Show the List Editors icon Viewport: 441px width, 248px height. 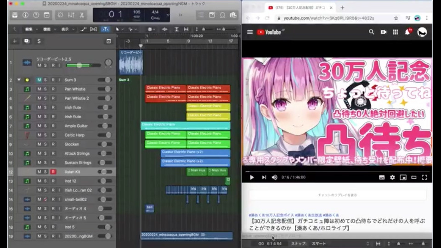point(201,15)
